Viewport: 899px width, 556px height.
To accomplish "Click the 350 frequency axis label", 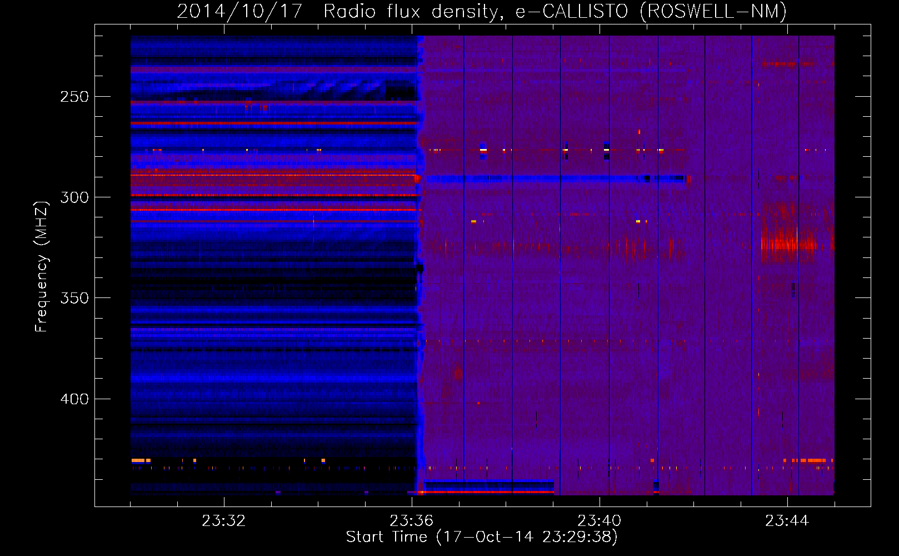I will coord(74,298).
